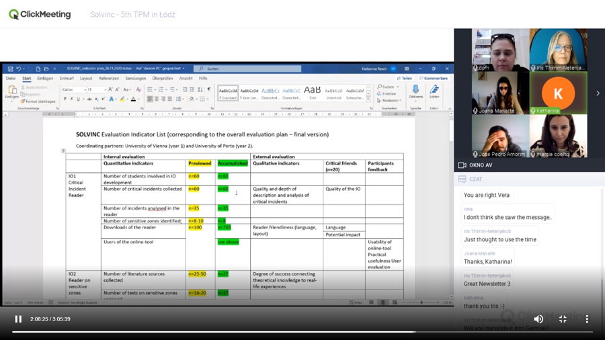The image size is (605, 340).
Task: Switch to the Entwurf ribbon tab
Action: (67, 78)
